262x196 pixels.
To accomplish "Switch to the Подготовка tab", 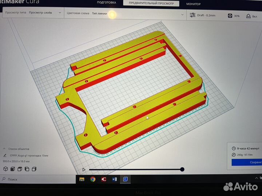I will tap(106, 3).
